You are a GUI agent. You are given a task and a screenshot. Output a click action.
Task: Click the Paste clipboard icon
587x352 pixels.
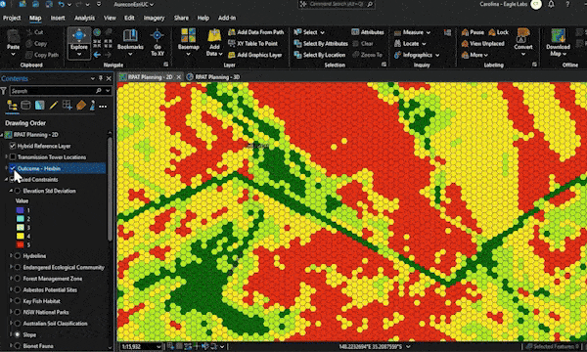click(13, 36)
